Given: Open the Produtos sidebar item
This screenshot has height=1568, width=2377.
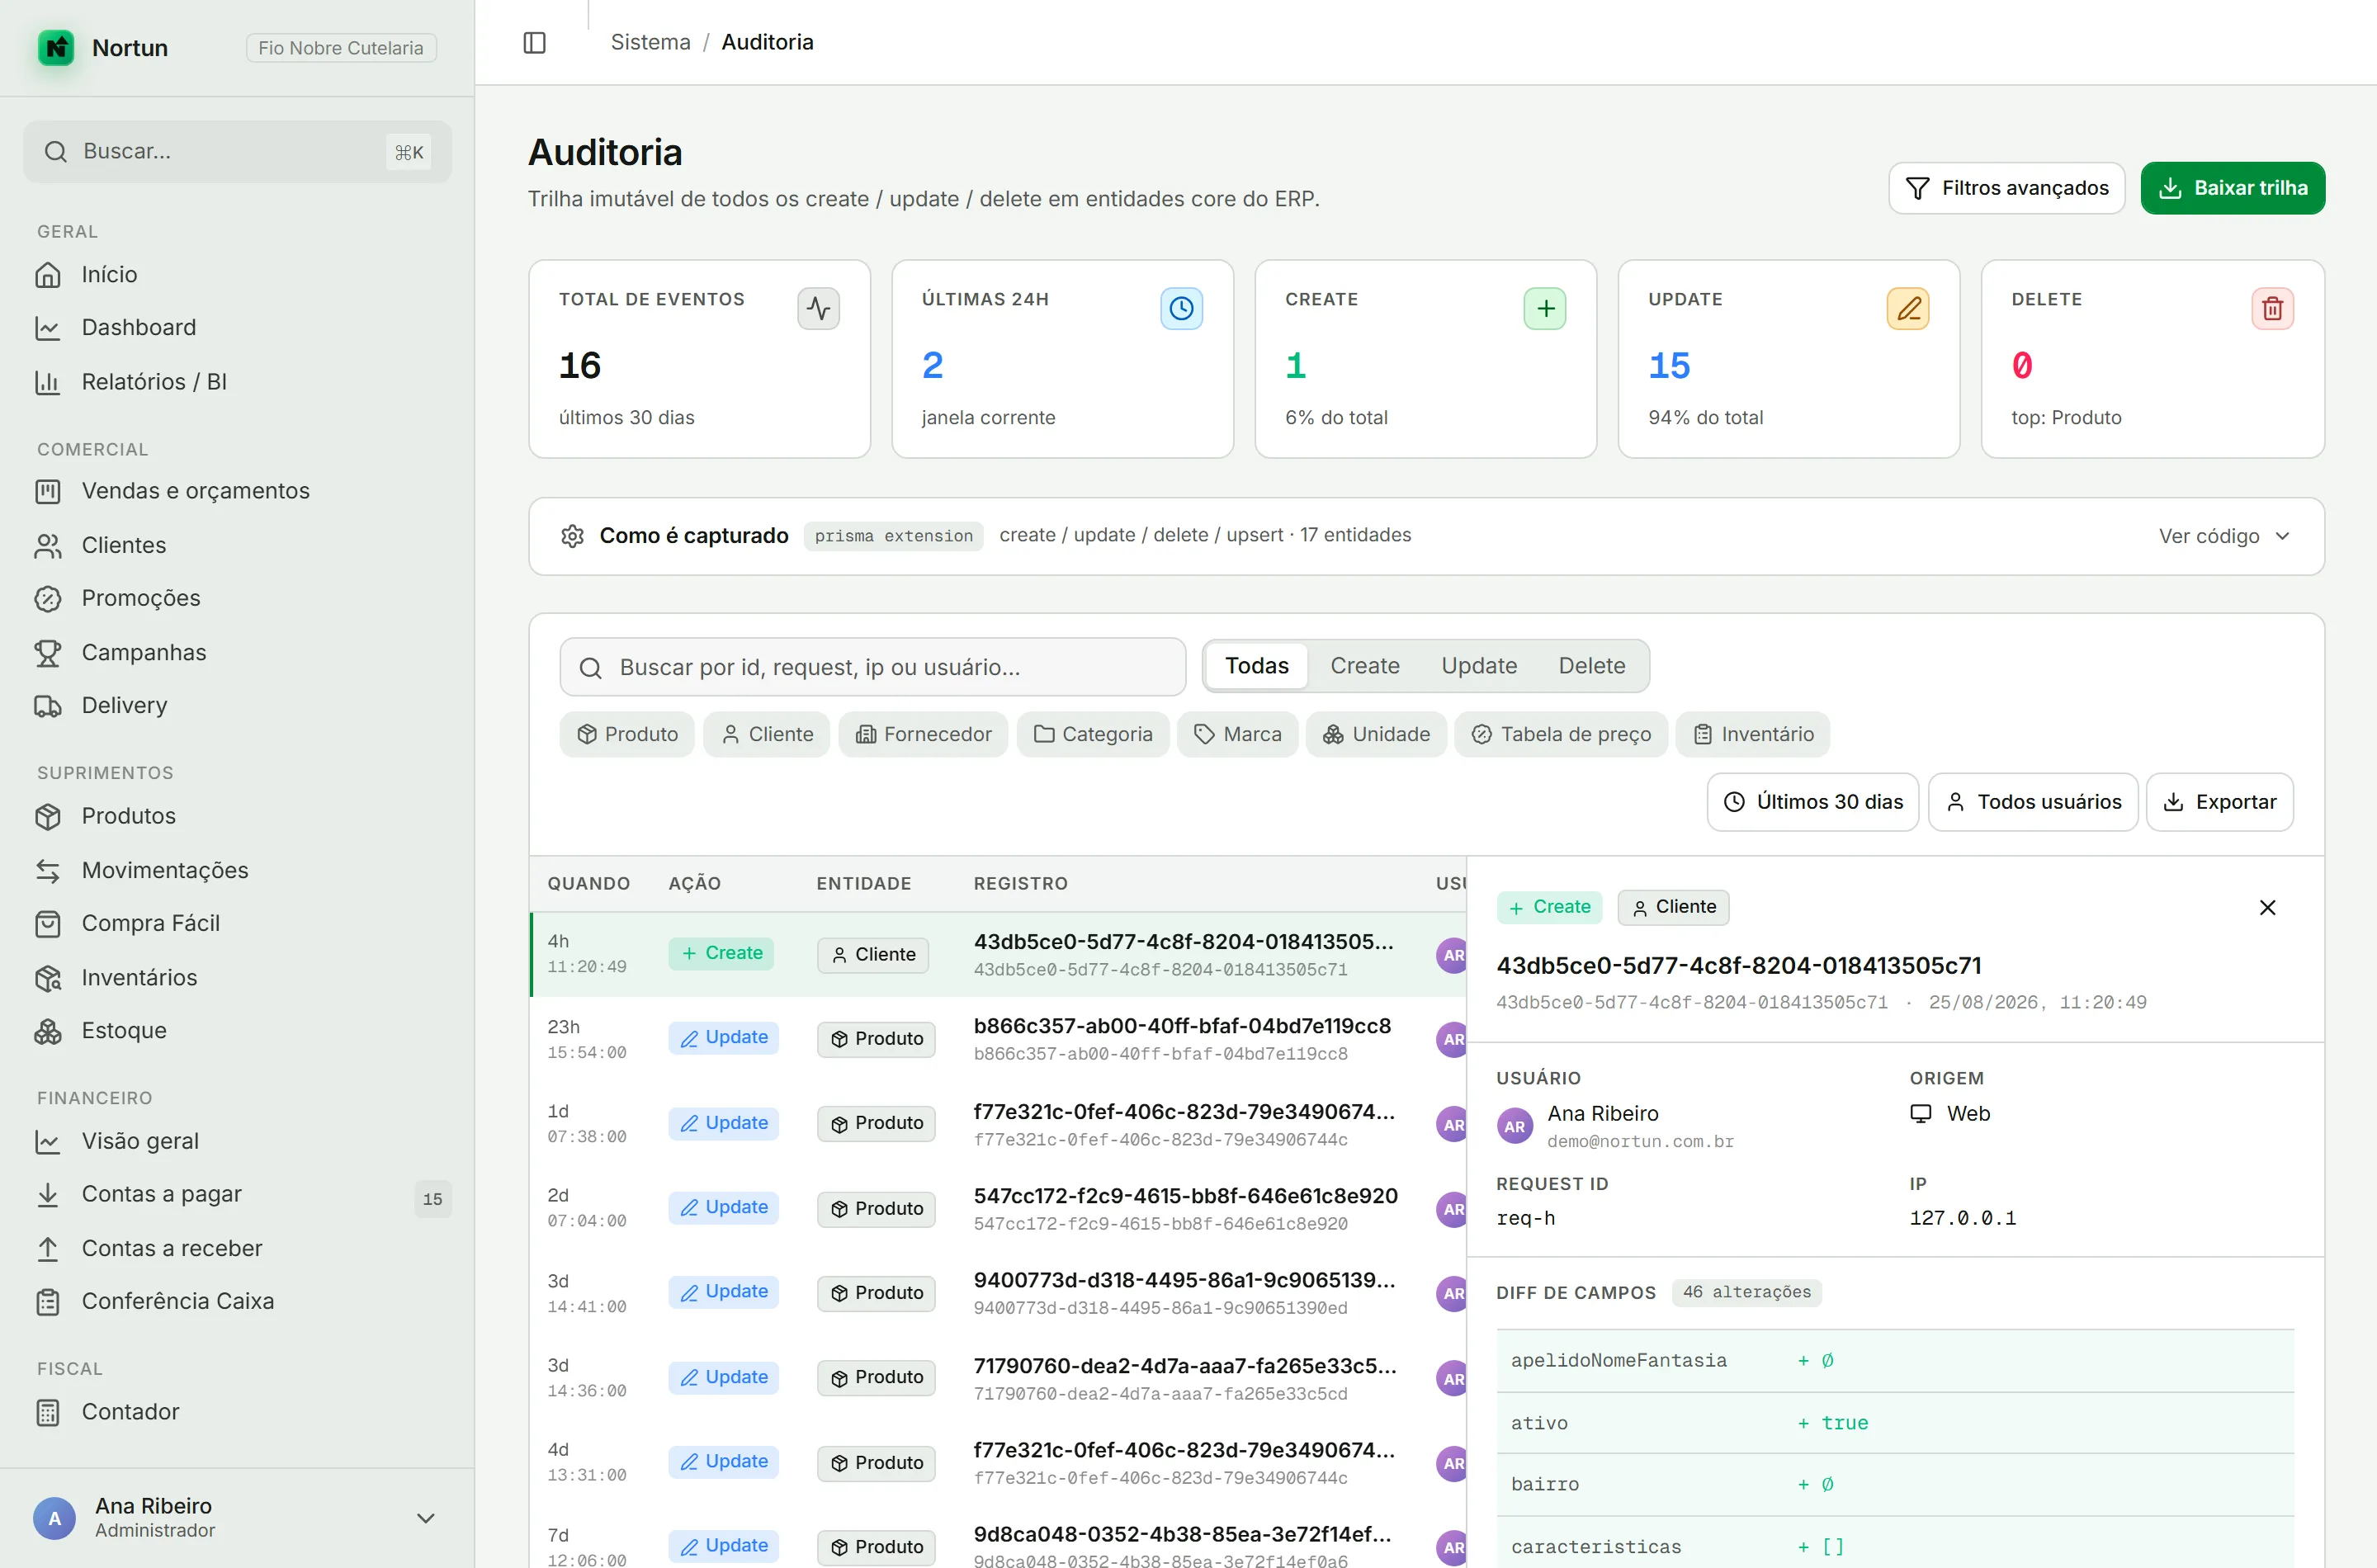Looking at the screenshot, I should 237,816.
